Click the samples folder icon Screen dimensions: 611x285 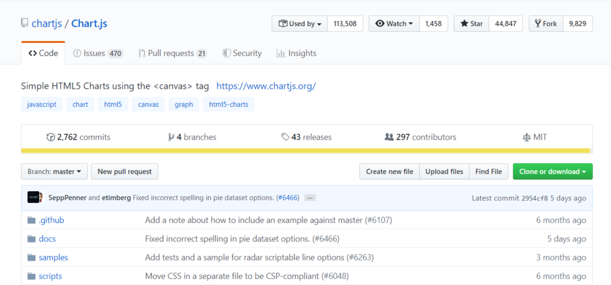pos(31,258)
